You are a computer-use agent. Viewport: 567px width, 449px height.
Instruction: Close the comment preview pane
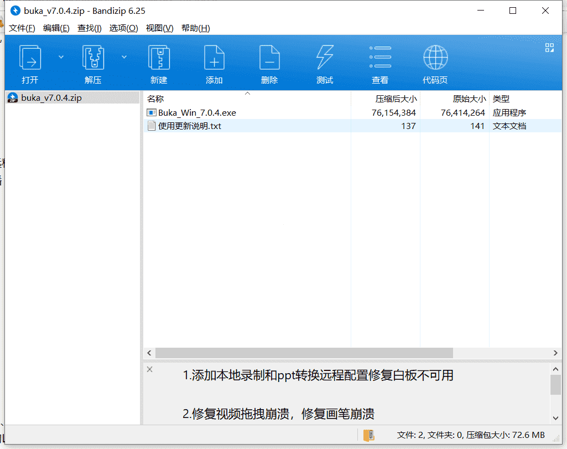[x=150, y=369]
